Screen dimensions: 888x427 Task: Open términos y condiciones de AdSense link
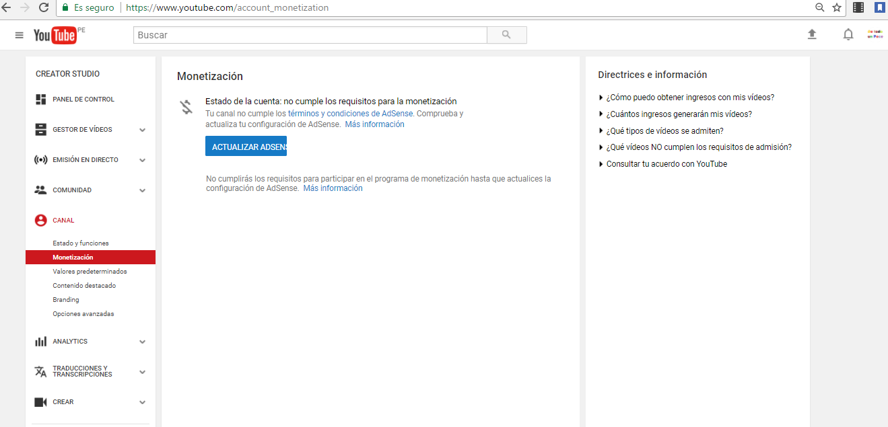click(351, 114)
